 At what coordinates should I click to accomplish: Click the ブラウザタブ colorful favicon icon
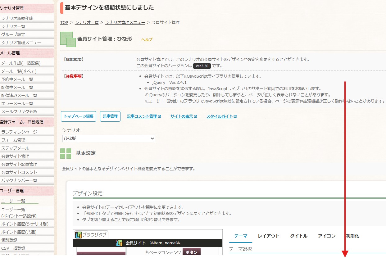click(78, 235)
